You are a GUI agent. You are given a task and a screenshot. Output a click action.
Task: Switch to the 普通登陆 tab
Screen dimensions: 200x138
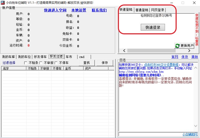click(x=142, y=10)
